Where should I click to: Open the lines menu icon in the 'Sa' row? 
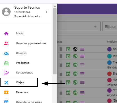(x=82, y=49)
